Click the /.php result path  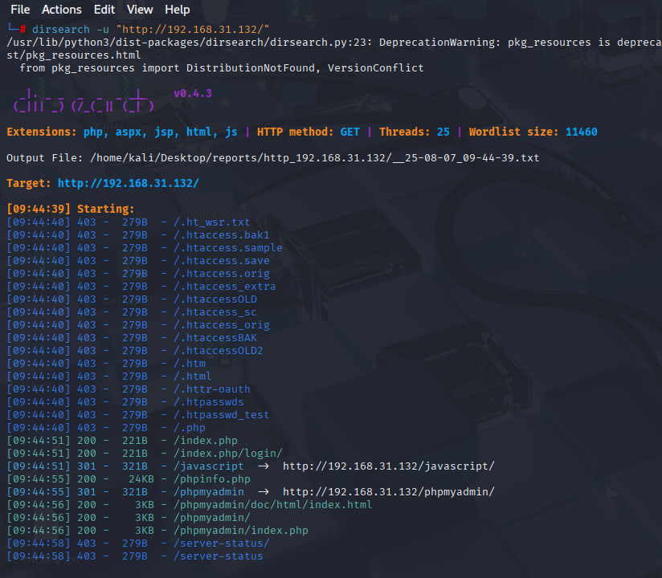click(x=190, y=428)
